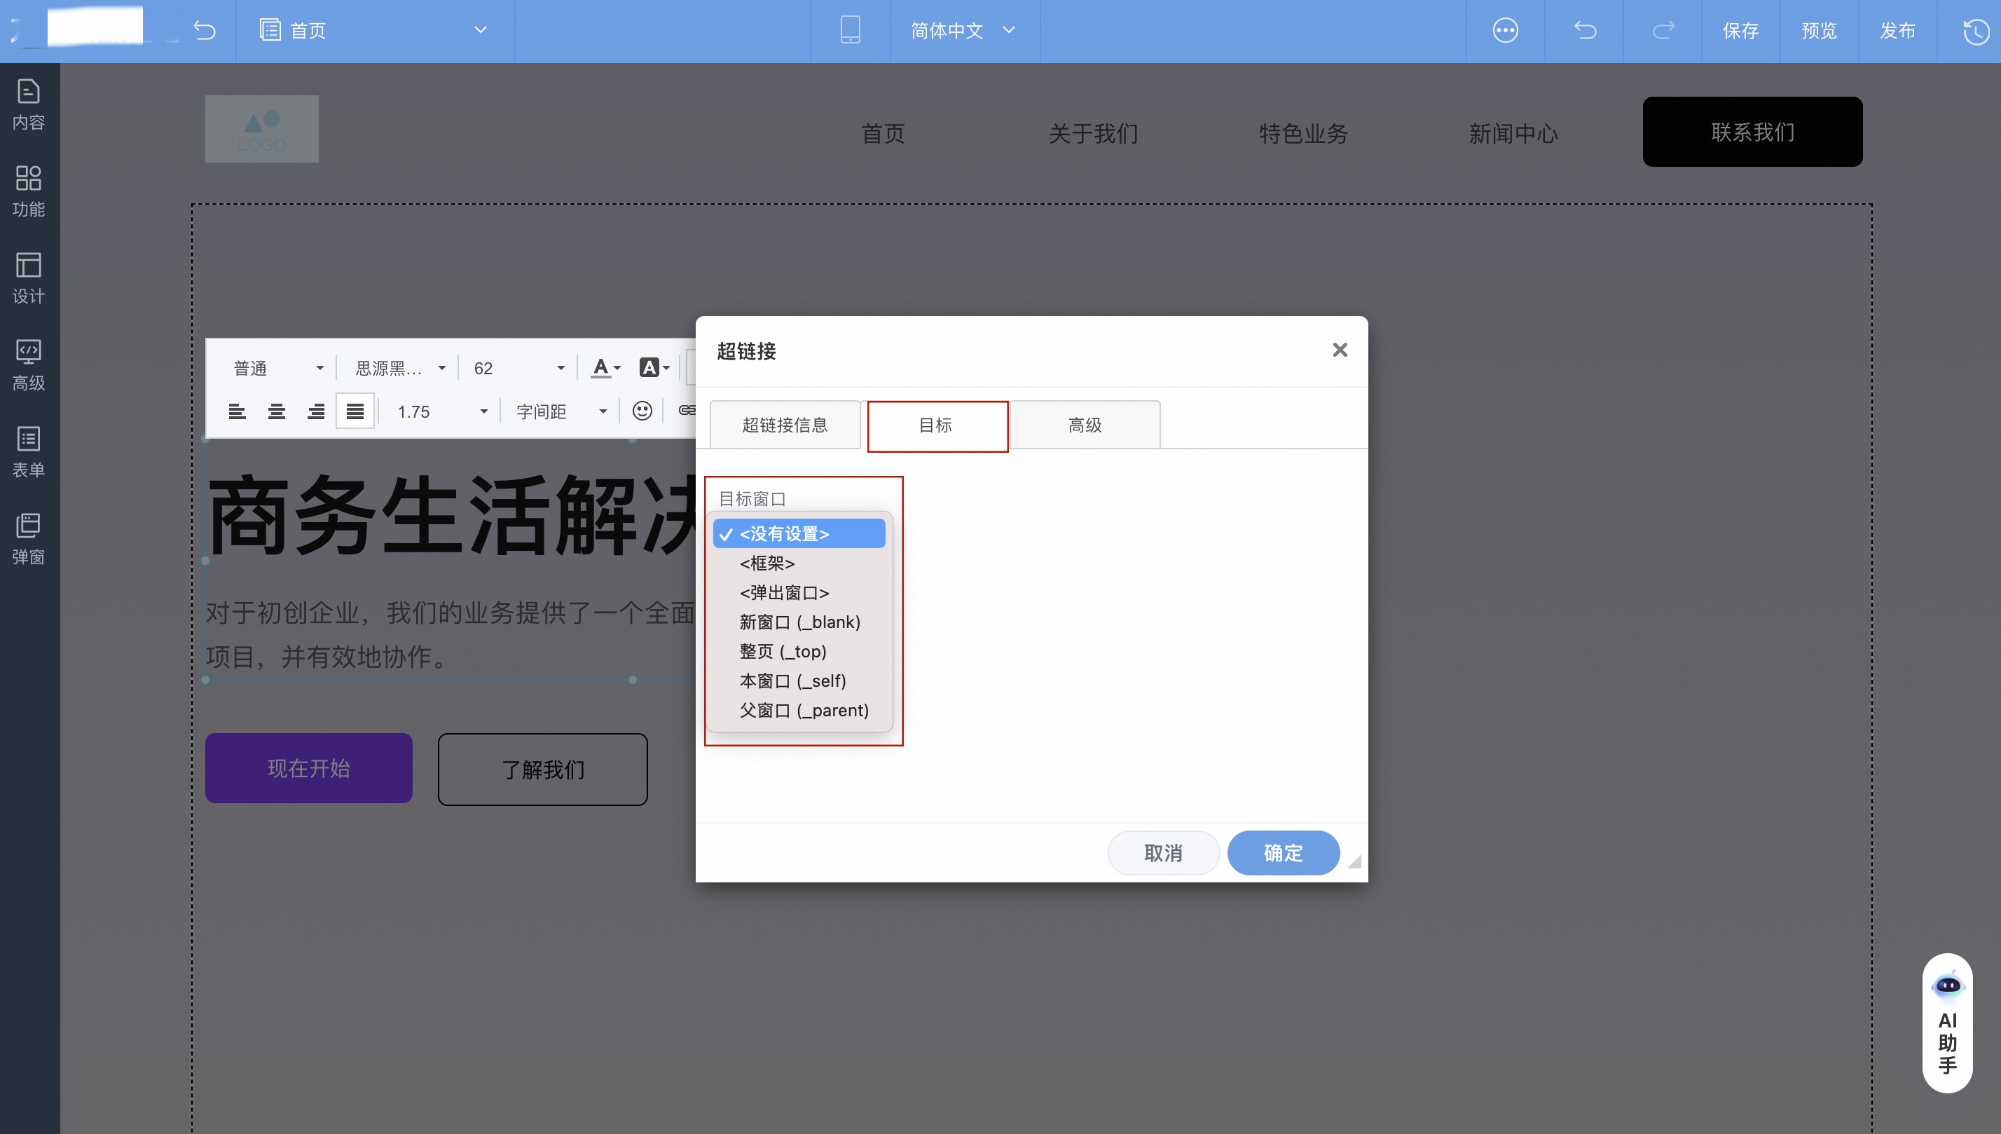Choose 新窗口 (_blank) as target window
This screenshot has height=1134, width=2001.
[x=799, y=622]
